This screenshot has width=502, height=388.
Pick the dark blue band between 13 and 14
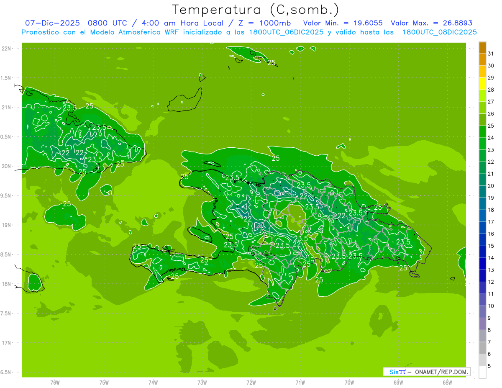(x=482, y=264)
